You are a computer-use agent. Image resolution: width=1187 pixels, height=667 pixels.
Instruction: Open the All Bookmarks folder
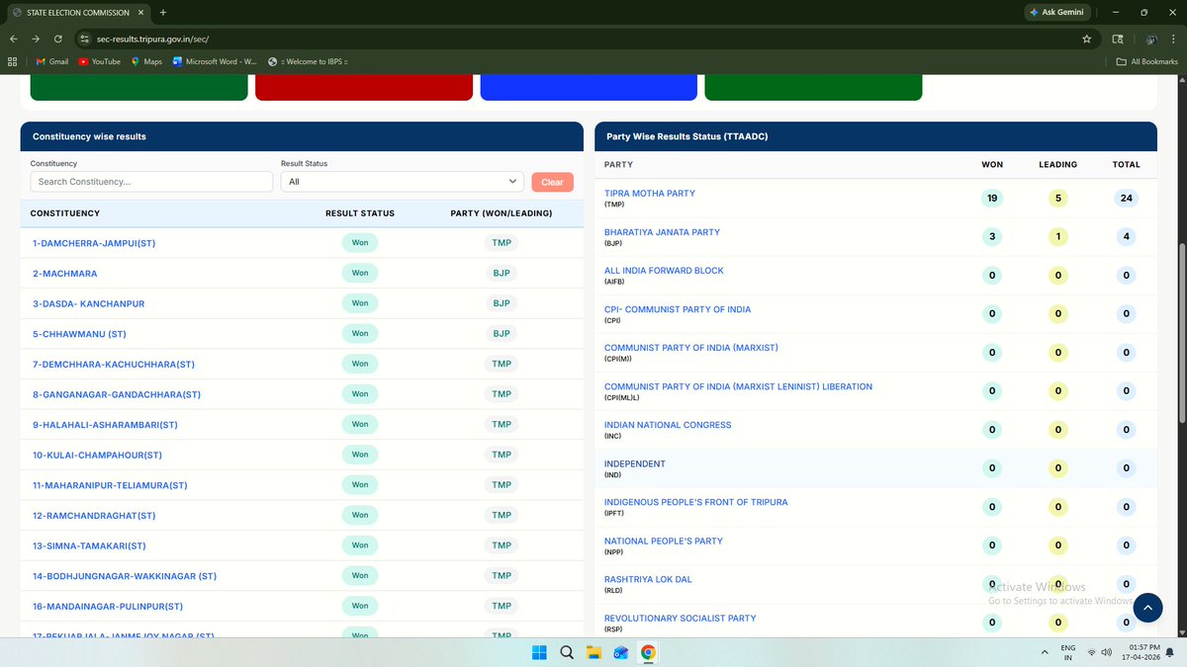click(1147, 61)
